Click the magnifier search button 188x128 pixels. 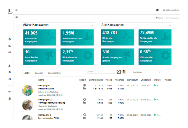(x=119, y=72)
